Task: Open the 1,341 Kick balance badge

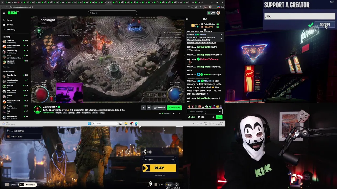Action: click(211, 13)
